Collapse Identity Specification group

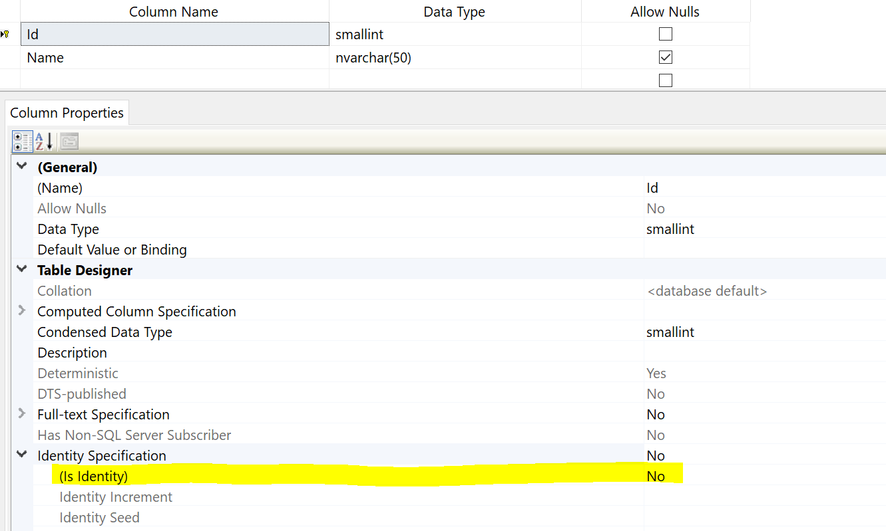22,455
